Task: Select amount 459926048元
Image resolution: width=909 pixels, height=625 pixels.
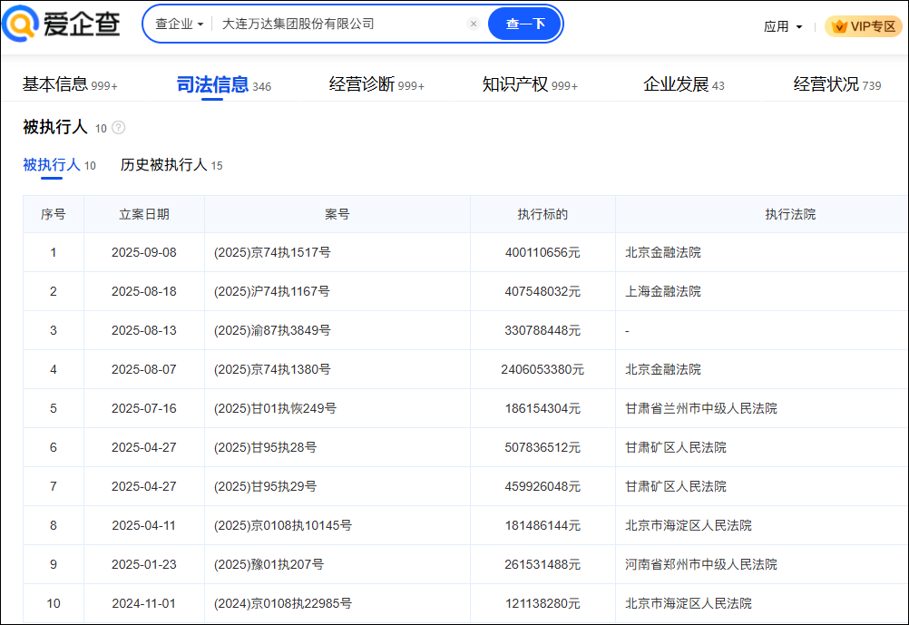Action: click(542, 486)
